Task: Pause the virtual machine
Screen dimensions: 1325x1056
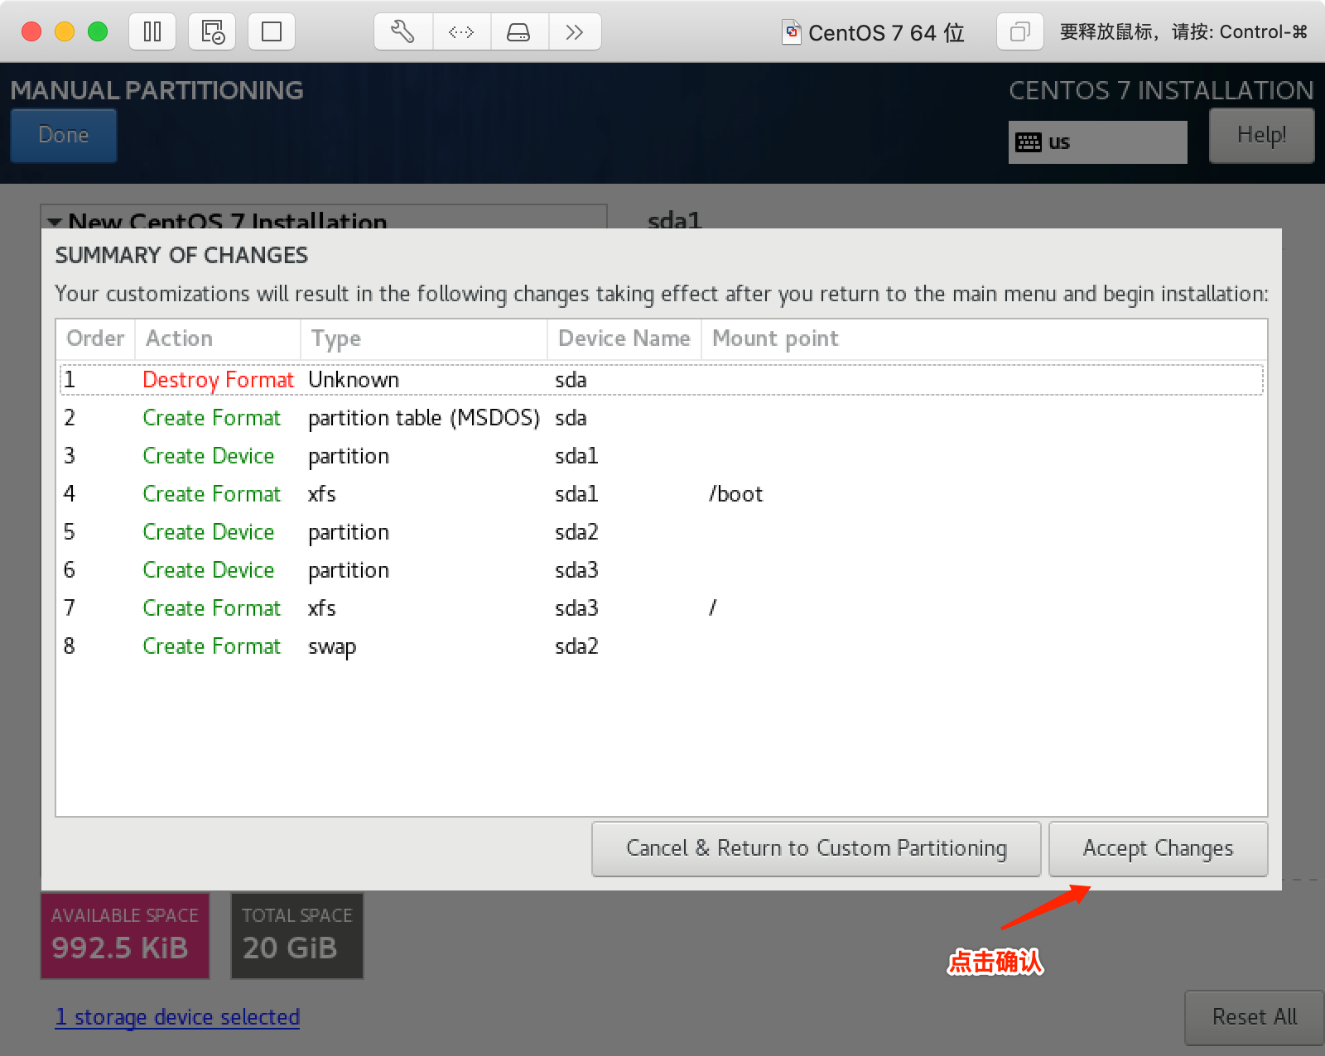Action: coord(152,32)
